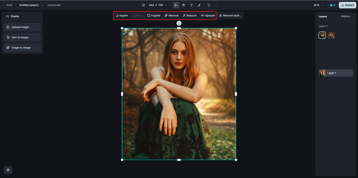The width and height of the screenshot is (358, 178).
Task: Click the woman portrait on canvas
Action: 179,94
